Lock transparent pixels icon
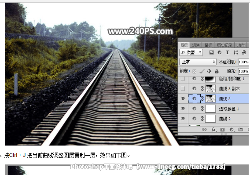The width and height of the screenshot is (250, 175). [194, 71]
